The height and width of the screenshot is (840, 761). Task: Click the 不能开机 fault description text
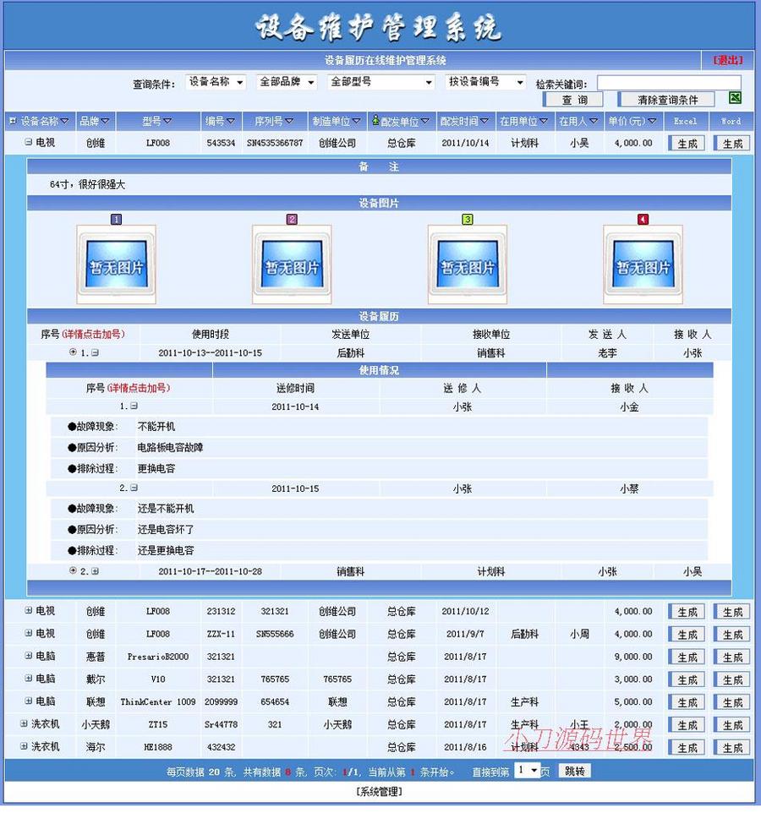(x=156, y=427)
